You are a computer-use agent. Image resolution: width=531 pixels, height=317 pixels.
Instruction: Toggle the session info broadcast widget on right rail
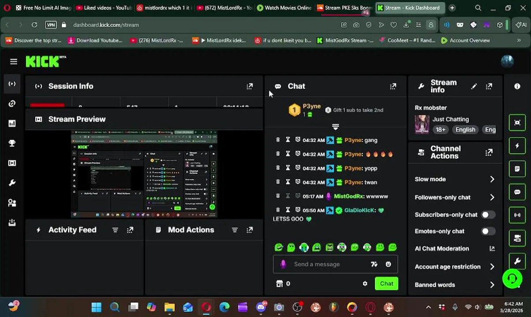(x=517, y=215)
